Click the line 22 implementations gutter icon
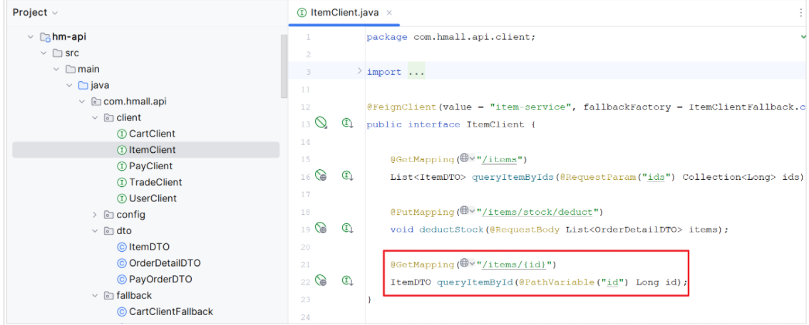The image size is (809, 325). tap(348, 282)
